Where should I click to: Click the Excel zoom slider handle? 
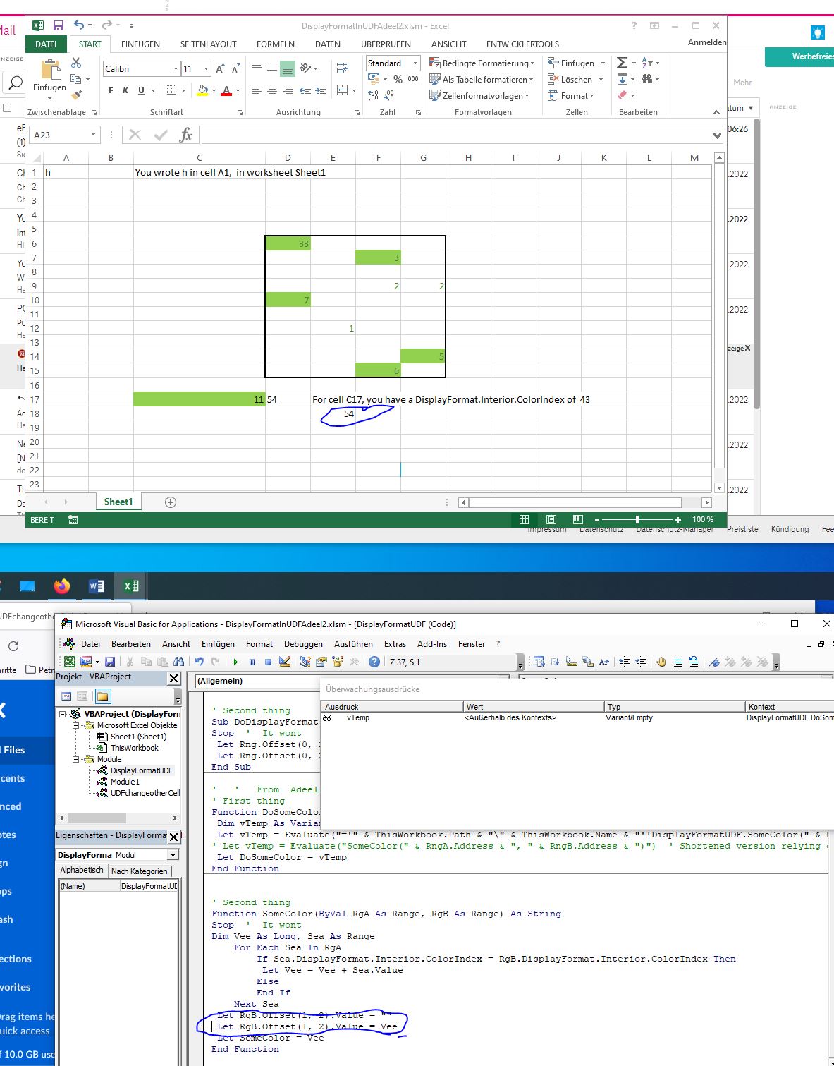[637, 519]
